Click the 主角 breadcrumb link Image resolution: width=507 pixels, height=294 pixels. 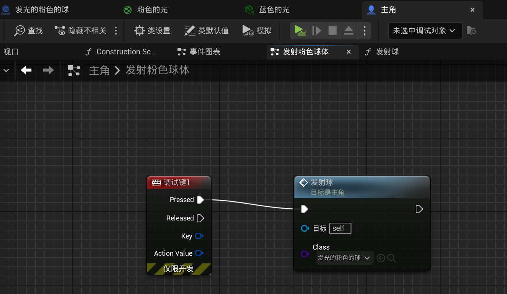point(99,70)
